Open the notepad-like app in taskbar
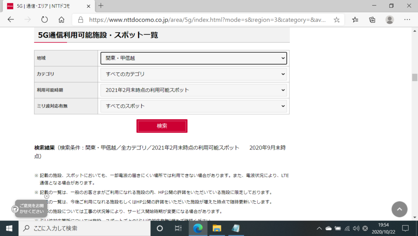The image size is (418, 236). pos(236,228)
